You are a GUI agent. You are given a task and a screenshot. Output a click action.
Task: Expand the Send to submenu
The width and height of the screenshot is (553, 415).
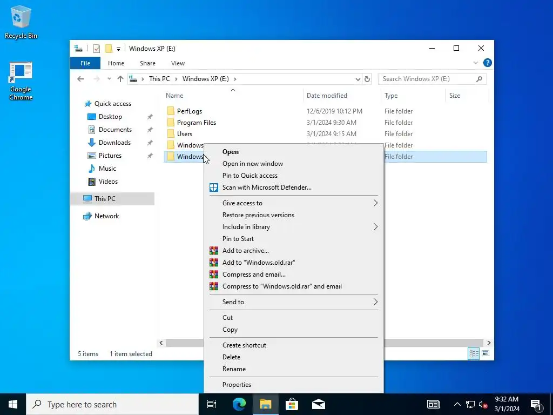pyautogui.click(x=293, y=302)
